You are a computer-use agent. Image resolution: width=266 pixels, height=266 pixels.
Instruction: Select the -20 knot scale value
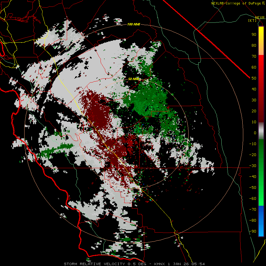click(x=253, y=155)
